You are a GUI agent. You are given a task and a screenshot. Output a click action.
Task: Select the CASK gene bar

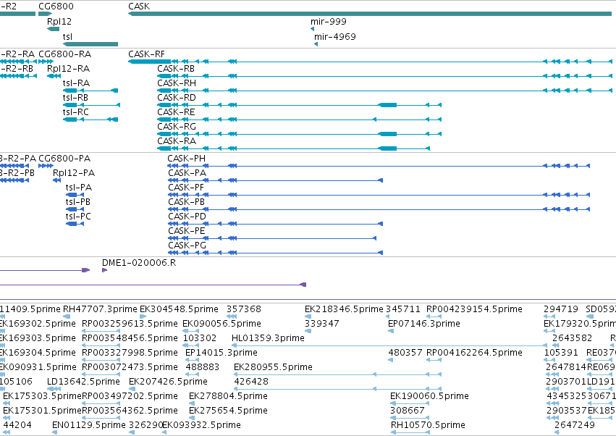tap(370, 14)
